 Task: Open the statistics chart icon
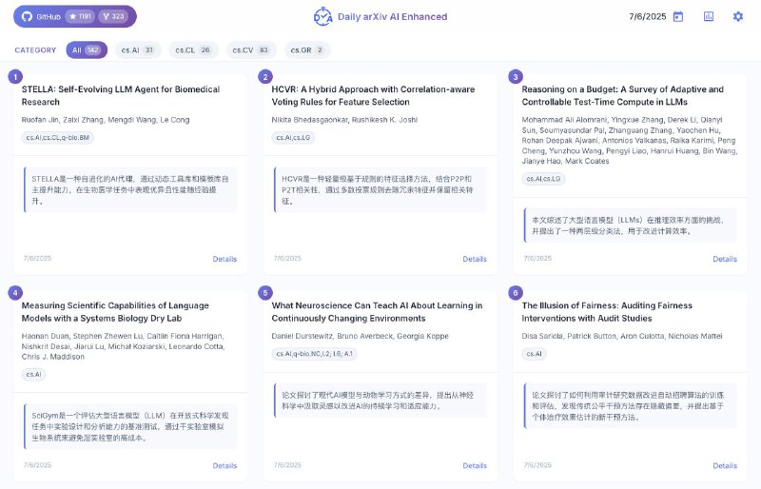(x=708, y=16)
